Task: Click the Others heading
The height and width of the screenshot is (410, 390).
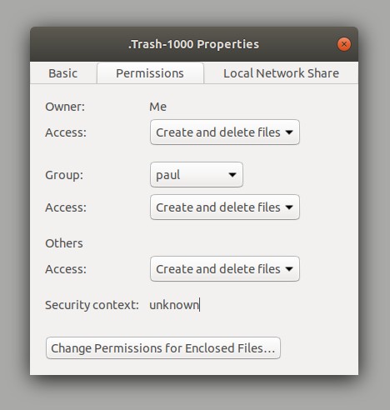Action: click(x=64, y=243)
